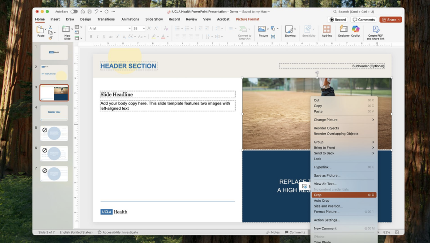This screenshot has width=430, height=243.
Task: Switch to the Insert tab
Action: 55,19
